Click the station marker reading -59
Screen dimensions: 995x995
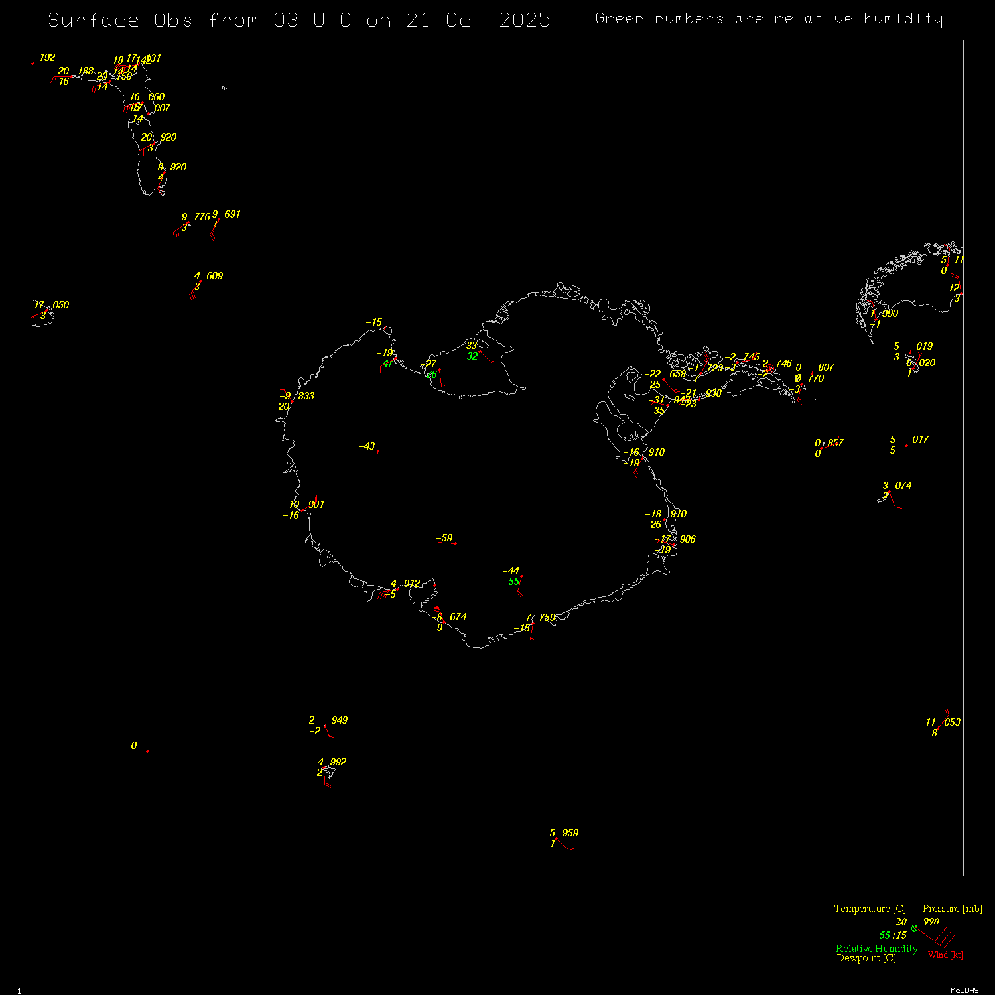(x=455, y=543)
